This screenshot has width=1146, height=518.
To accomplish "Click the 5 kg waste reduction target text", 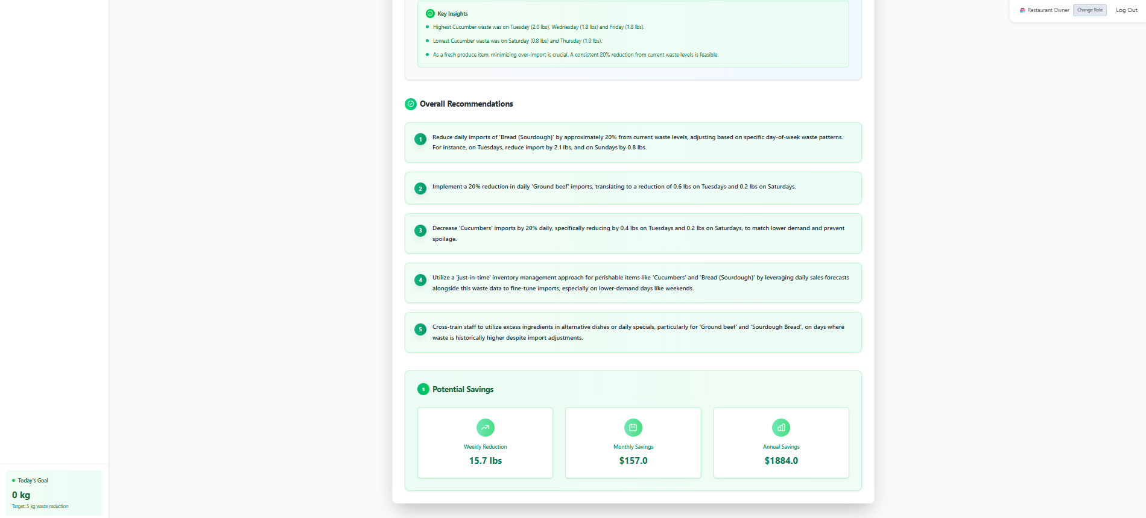I will [x=40, y=507].
